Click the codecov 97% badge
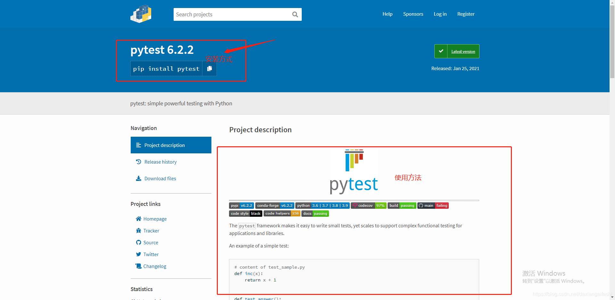 click(369, 206)
